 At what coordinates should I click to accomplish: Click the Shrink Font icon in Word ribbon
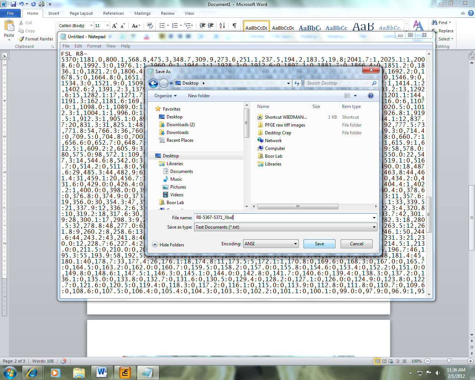tap(123, 26)
